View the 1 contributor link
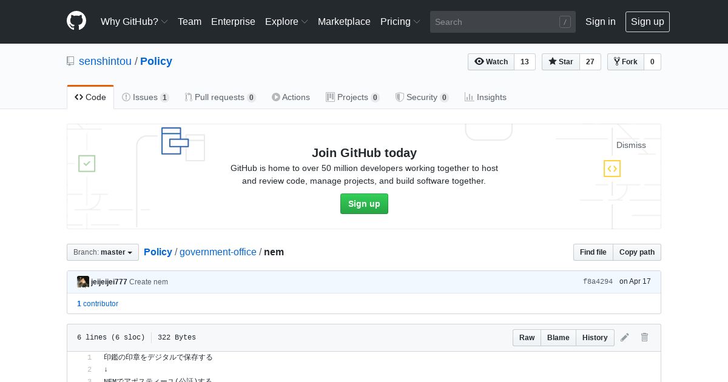This screenshot has height=382, width=728. [98, 304]
